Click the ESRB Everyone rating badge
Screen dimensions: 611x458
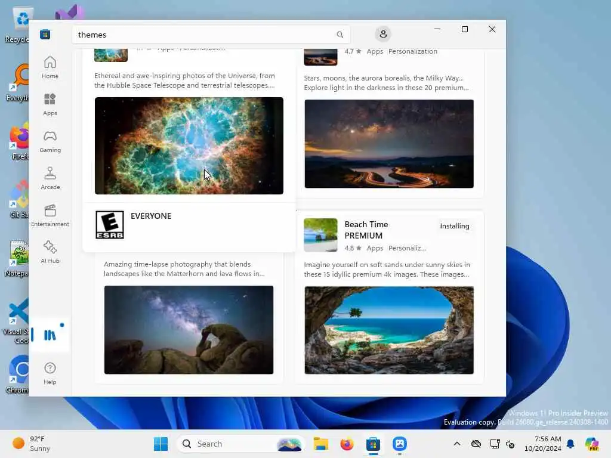pos(110,225)
